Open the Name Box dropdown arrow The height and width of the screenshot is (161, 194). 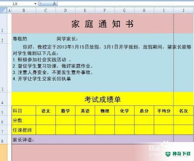point(35,4)
